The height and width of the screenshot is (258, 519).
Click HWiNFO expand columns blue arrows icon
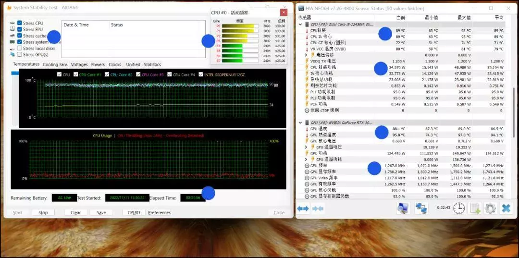point(303,209)
